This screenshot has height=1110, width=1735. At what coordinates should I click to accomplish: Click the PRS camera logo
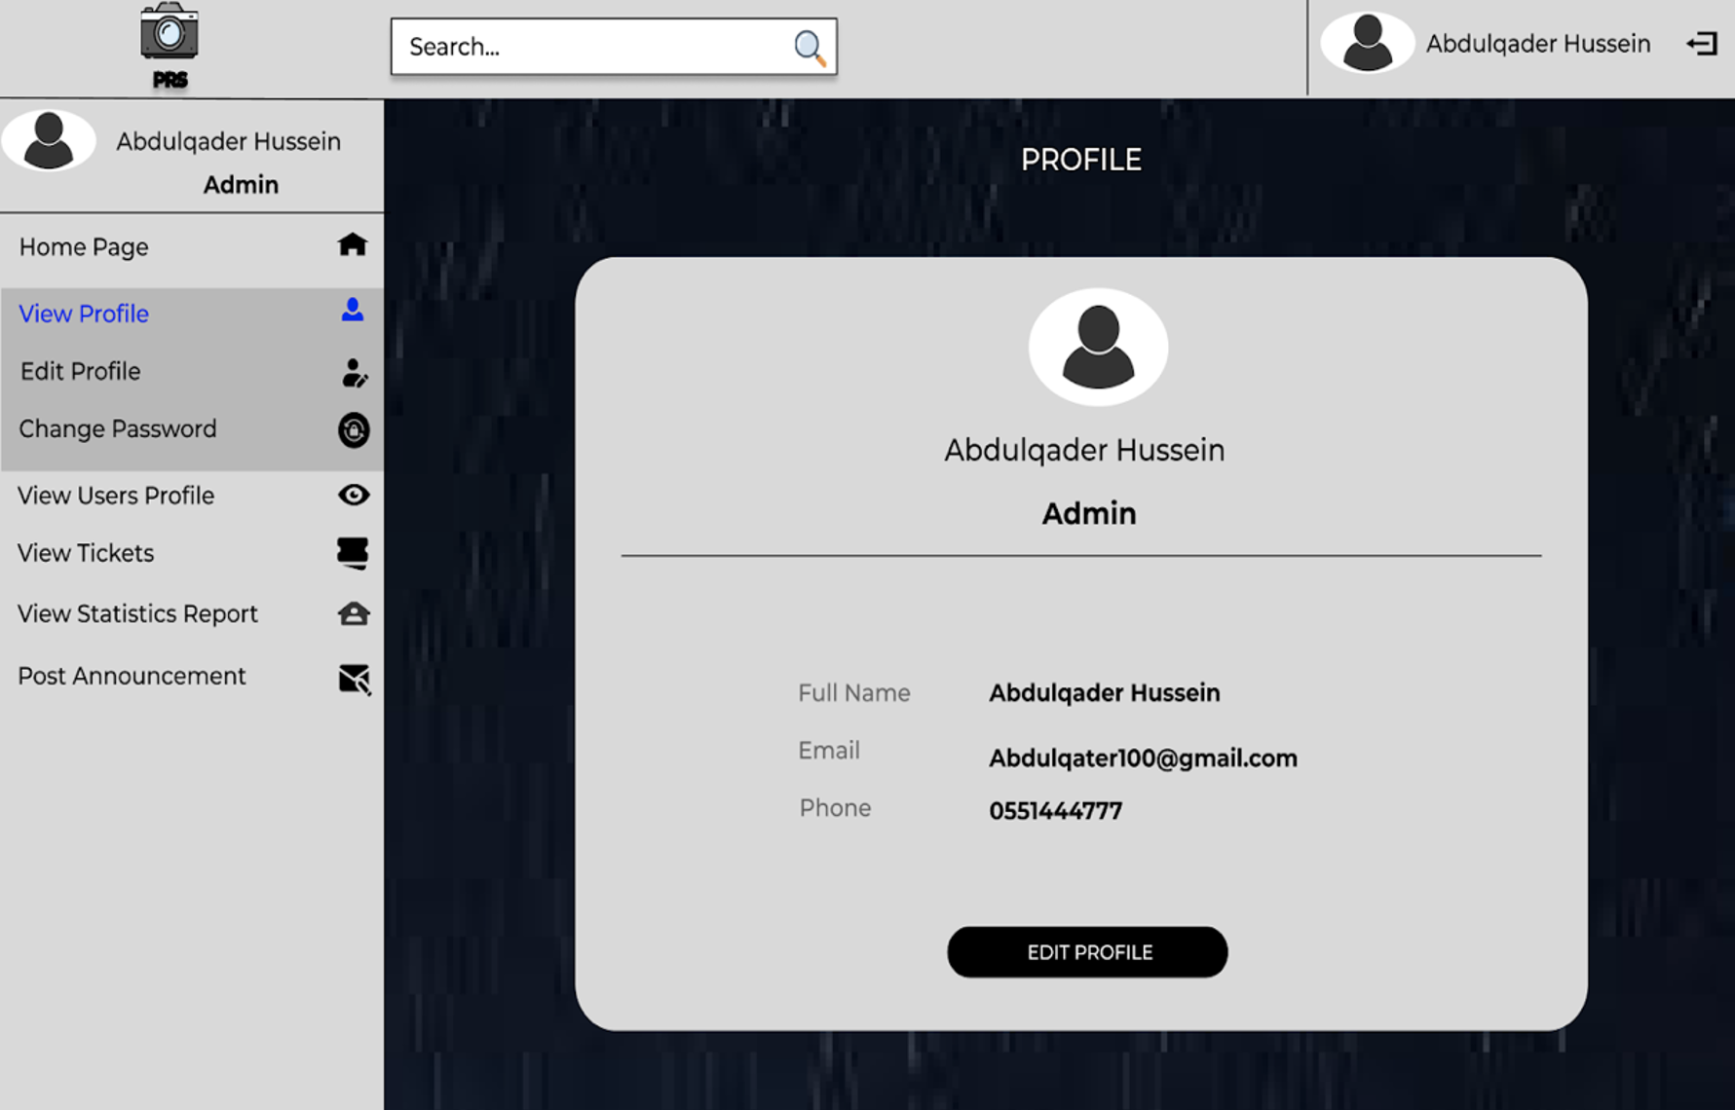coord(170,44)
